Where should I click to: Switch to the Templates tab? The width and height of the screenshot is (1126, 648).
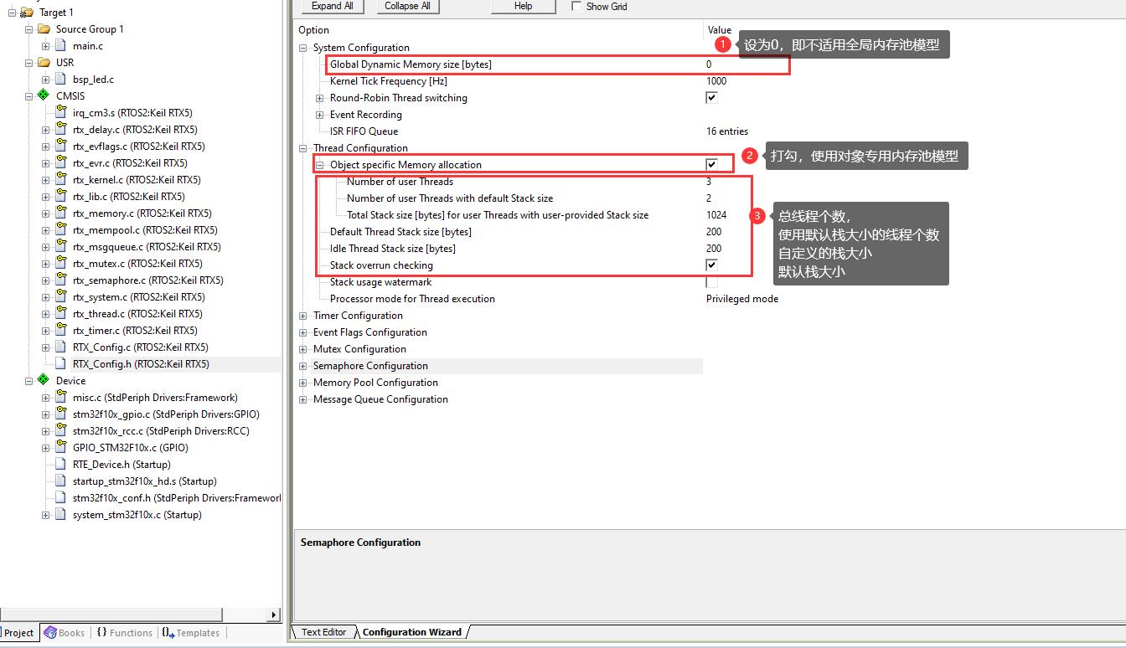pos(191,633)
